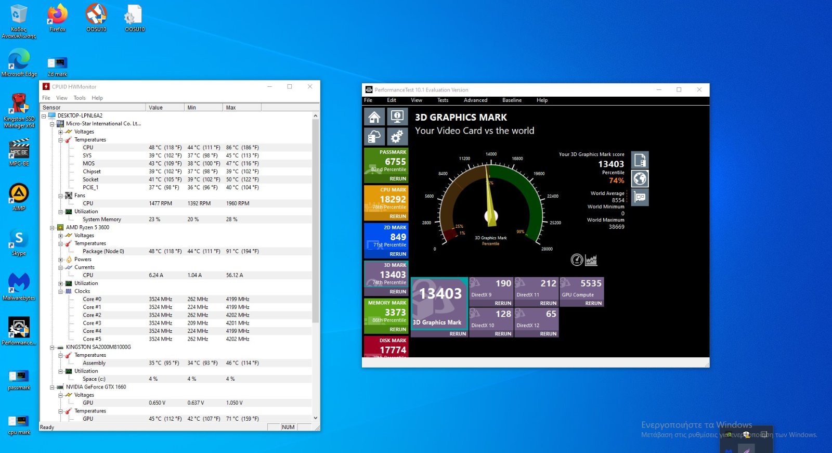
Task: Open the Baseline menu in PerformanceTest
Action: pyautogui.click(x=512, y=100)
